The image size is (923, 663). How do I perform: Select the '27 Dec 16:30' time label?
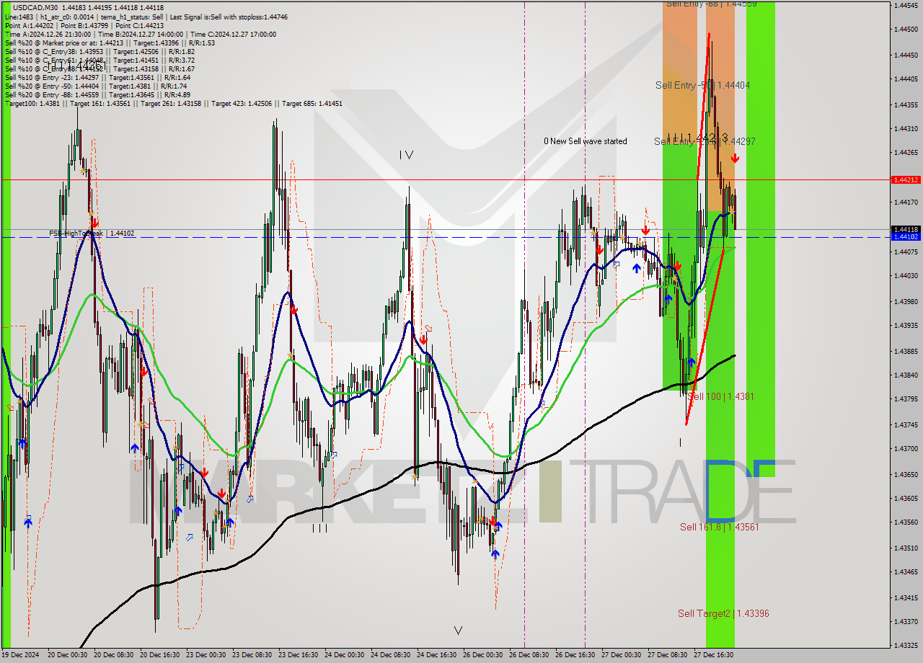(715, 655)
